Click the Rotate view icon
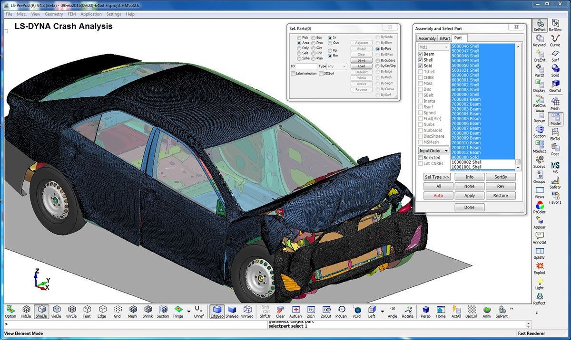The width and height of the screenshot is (571, 340). [x=407, y=311]
